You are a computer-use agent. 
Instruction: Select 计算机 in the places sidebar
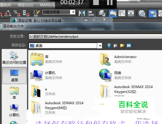(x=14, y=110)
